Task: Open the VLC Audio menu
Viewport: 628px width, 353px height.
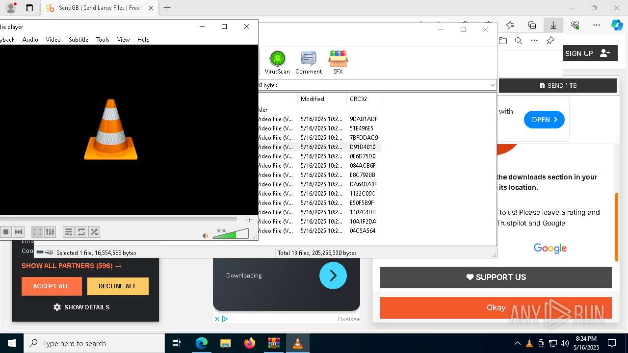Action: click(x=30, y=40)
